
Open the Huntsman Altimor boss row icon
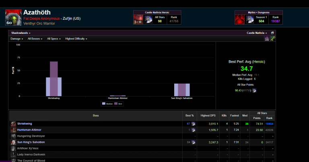pyautogui.click(x=13, y=130)
